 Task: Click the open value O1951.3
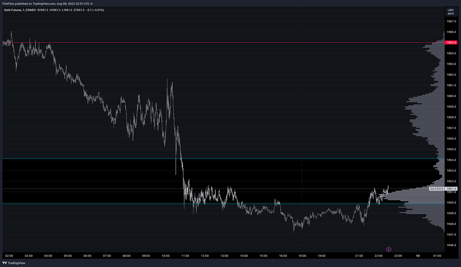tap(43, 10)
